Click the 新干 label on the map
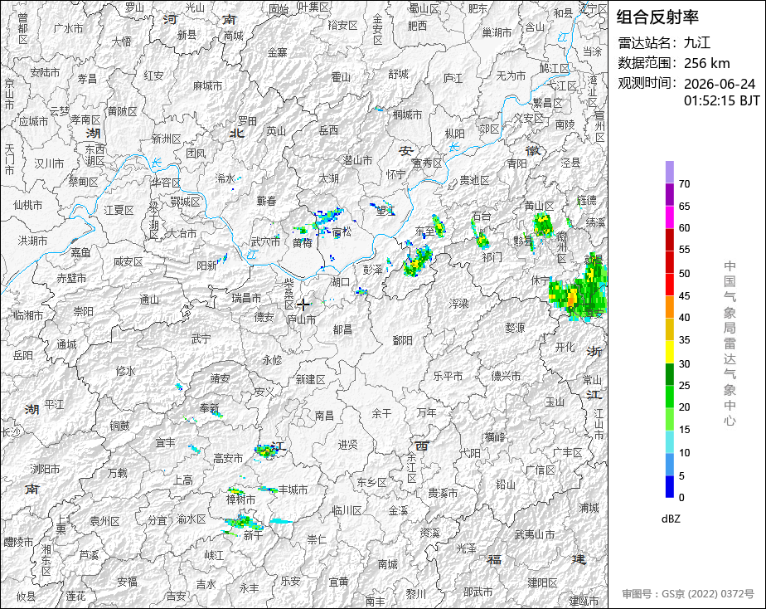Screen dimensions: 766x609 coord(254,536)
